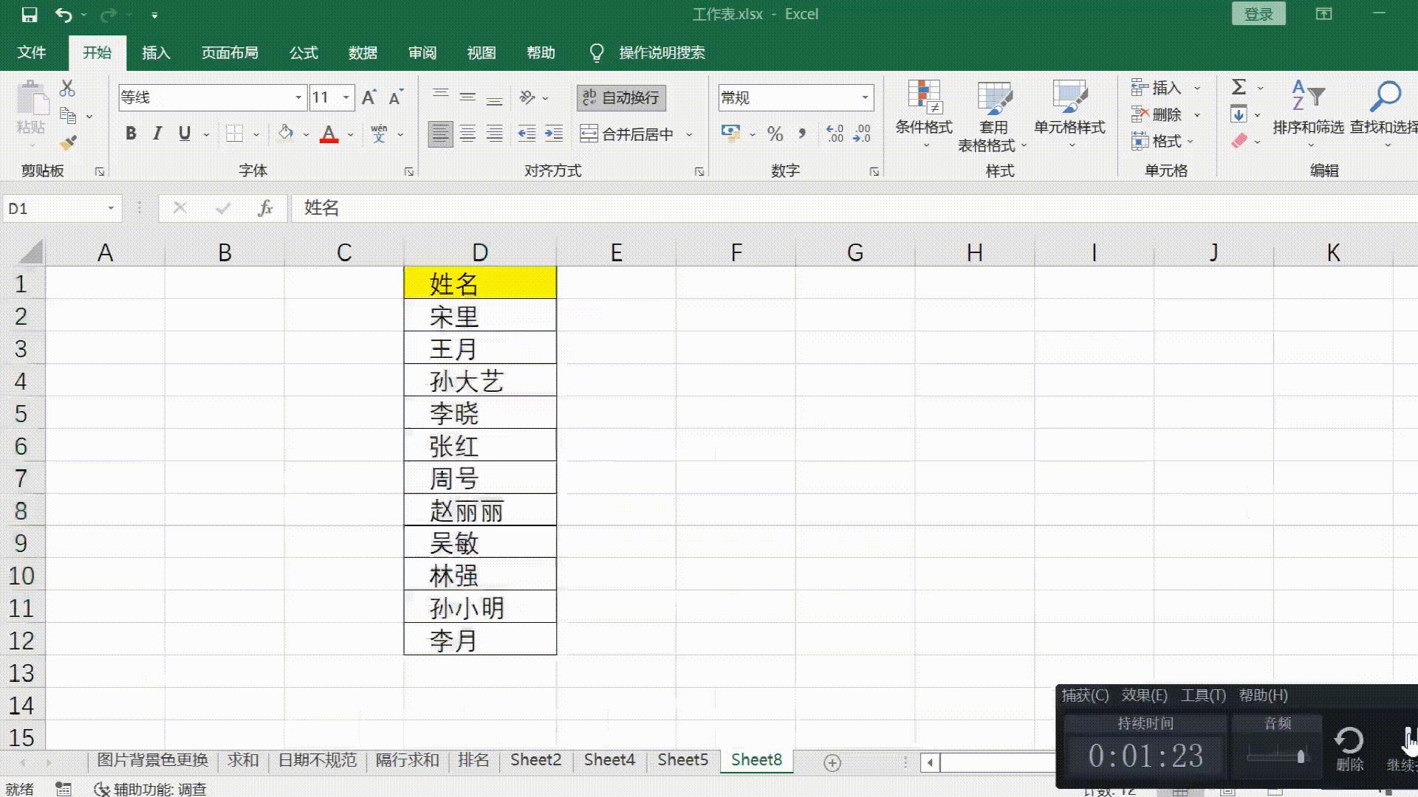The image size is (1418, 797).
Task: Switch to the Sheet5 worksheet tab
Action: pos(682,759)
